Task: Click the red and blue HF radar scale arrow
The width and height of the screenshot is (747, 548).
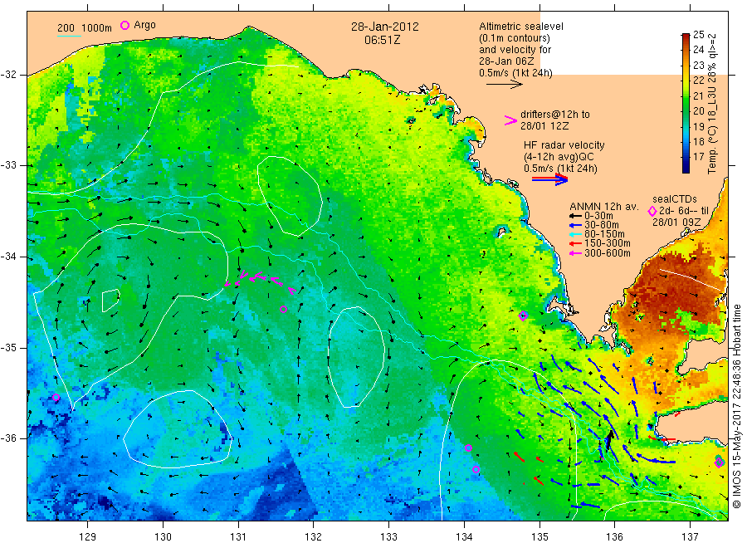Action: [550, 179]
